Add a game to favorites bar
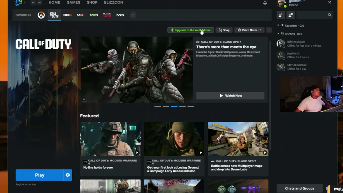The width and height of the screenshot is (343, 193). tap(133, 15)
